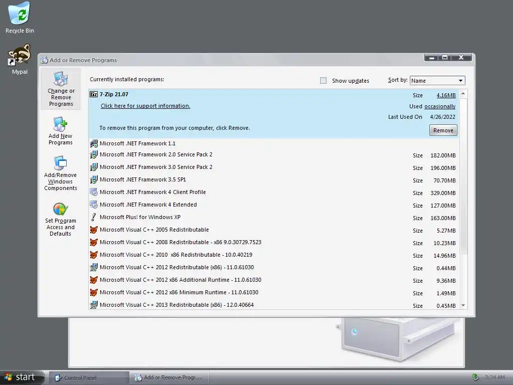Open 7-Zip support information link
The height and width of the screenshot is (385, 513).
point(145,106)
